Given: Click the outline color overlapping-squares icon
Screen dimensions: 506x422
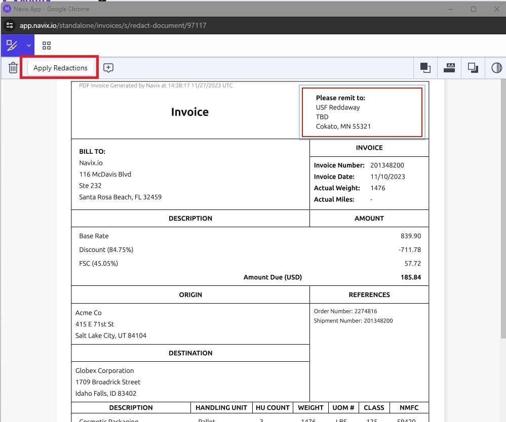Looking at the screenshot, I should (473, 68).
